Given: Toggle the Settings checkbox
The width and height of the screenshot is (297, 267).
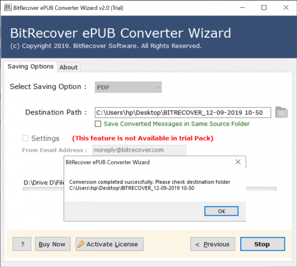Looking at the screenshot, I should [x=26, y=138].
